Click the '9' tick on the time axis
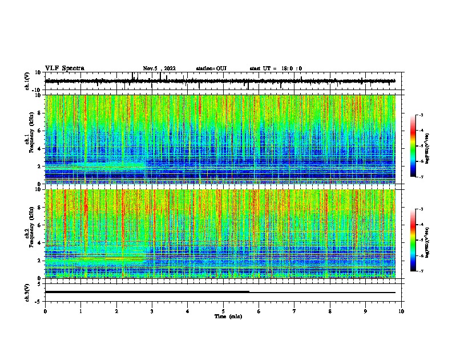 365,311
